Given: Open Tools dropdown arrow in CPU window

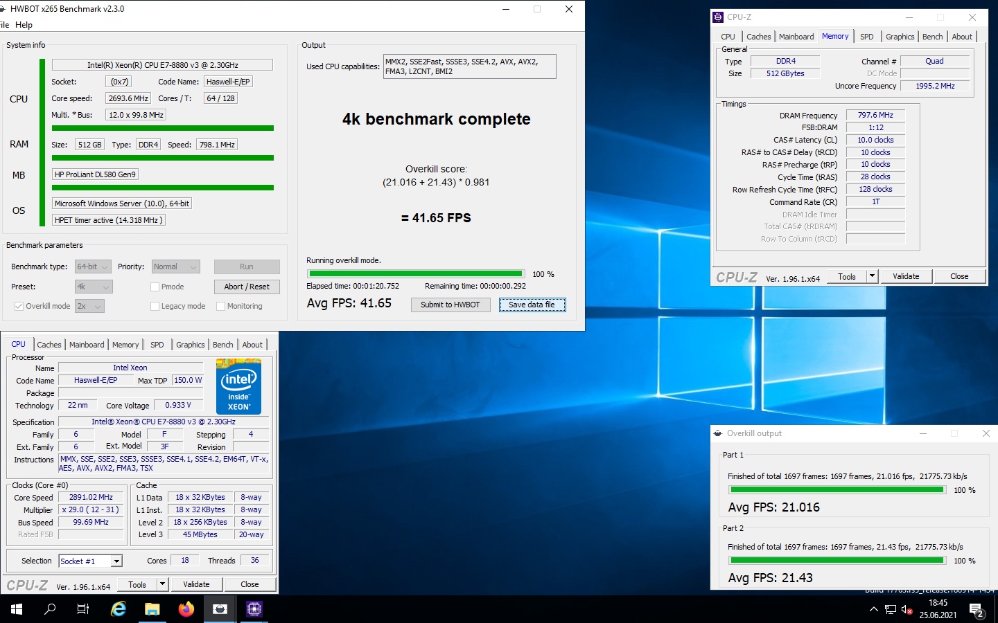Looking at the screenshot, I should 162,585.
